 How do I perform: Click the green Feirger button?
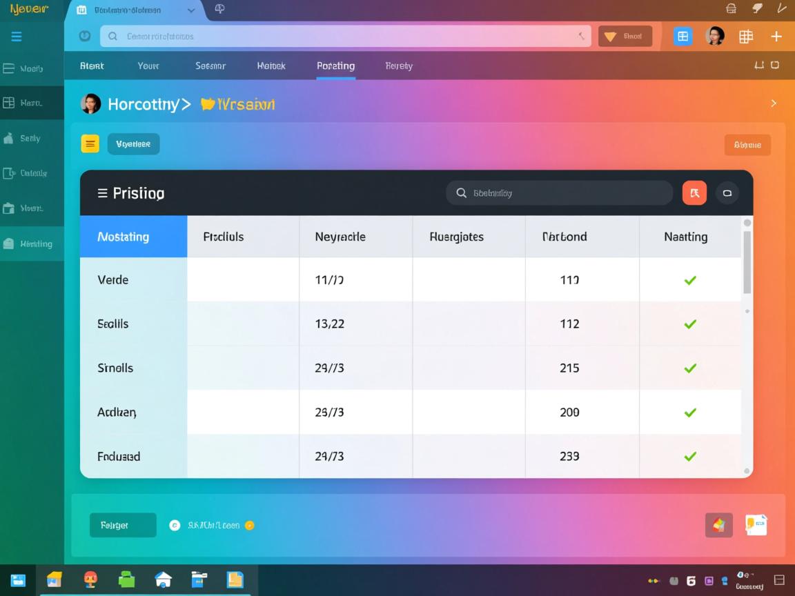pos(123,525)
